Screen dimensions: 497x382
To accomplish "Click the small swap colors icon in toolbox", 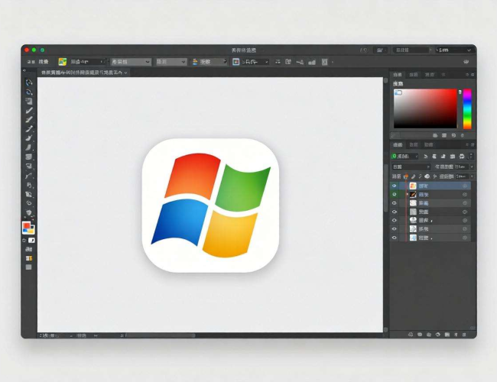I will tap(24, 241).
